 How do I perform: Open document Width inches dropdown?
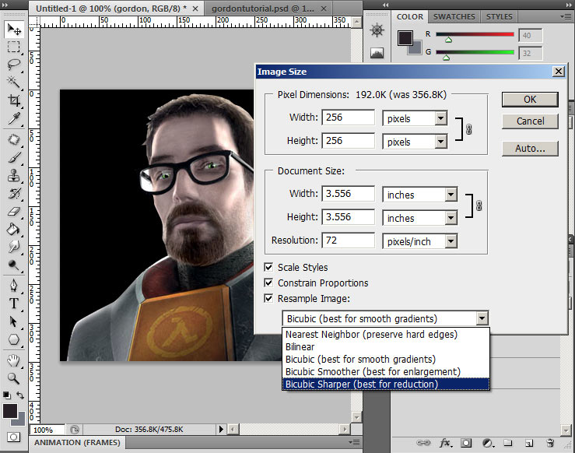pyautogui.click(x=451, y=195)
